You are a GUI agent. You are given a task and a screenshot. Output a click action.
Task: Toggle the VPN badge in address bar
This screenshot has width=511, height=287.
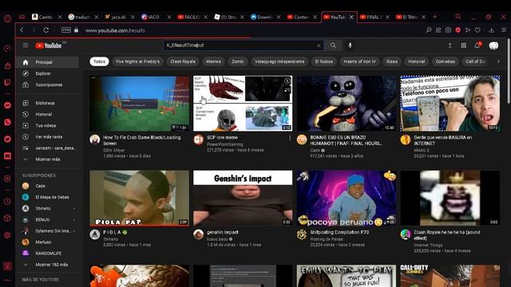(66, 30)
